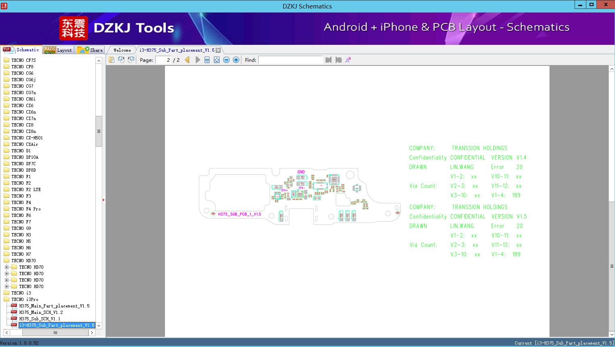
Task: Open the TECNO CF8 folder
Action: click(x=23, y=67)
